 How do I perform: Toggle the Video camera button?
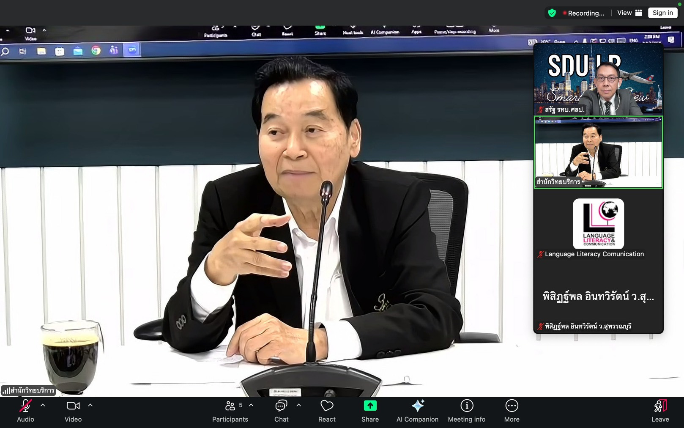pyautogui.click(x=73, y=411)
